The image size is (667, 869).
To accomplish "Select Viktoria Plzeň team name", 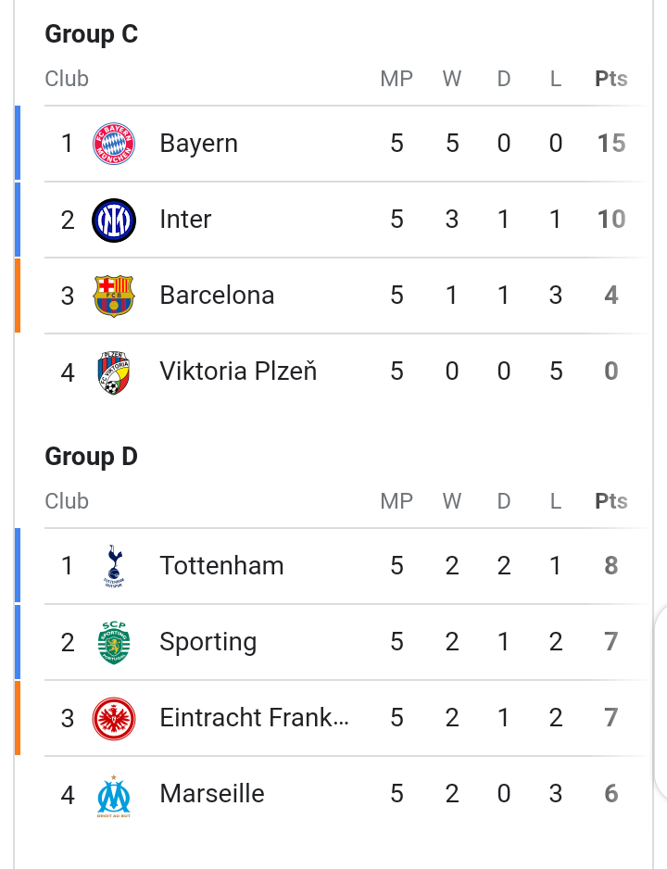I will [x=238, y=371].
